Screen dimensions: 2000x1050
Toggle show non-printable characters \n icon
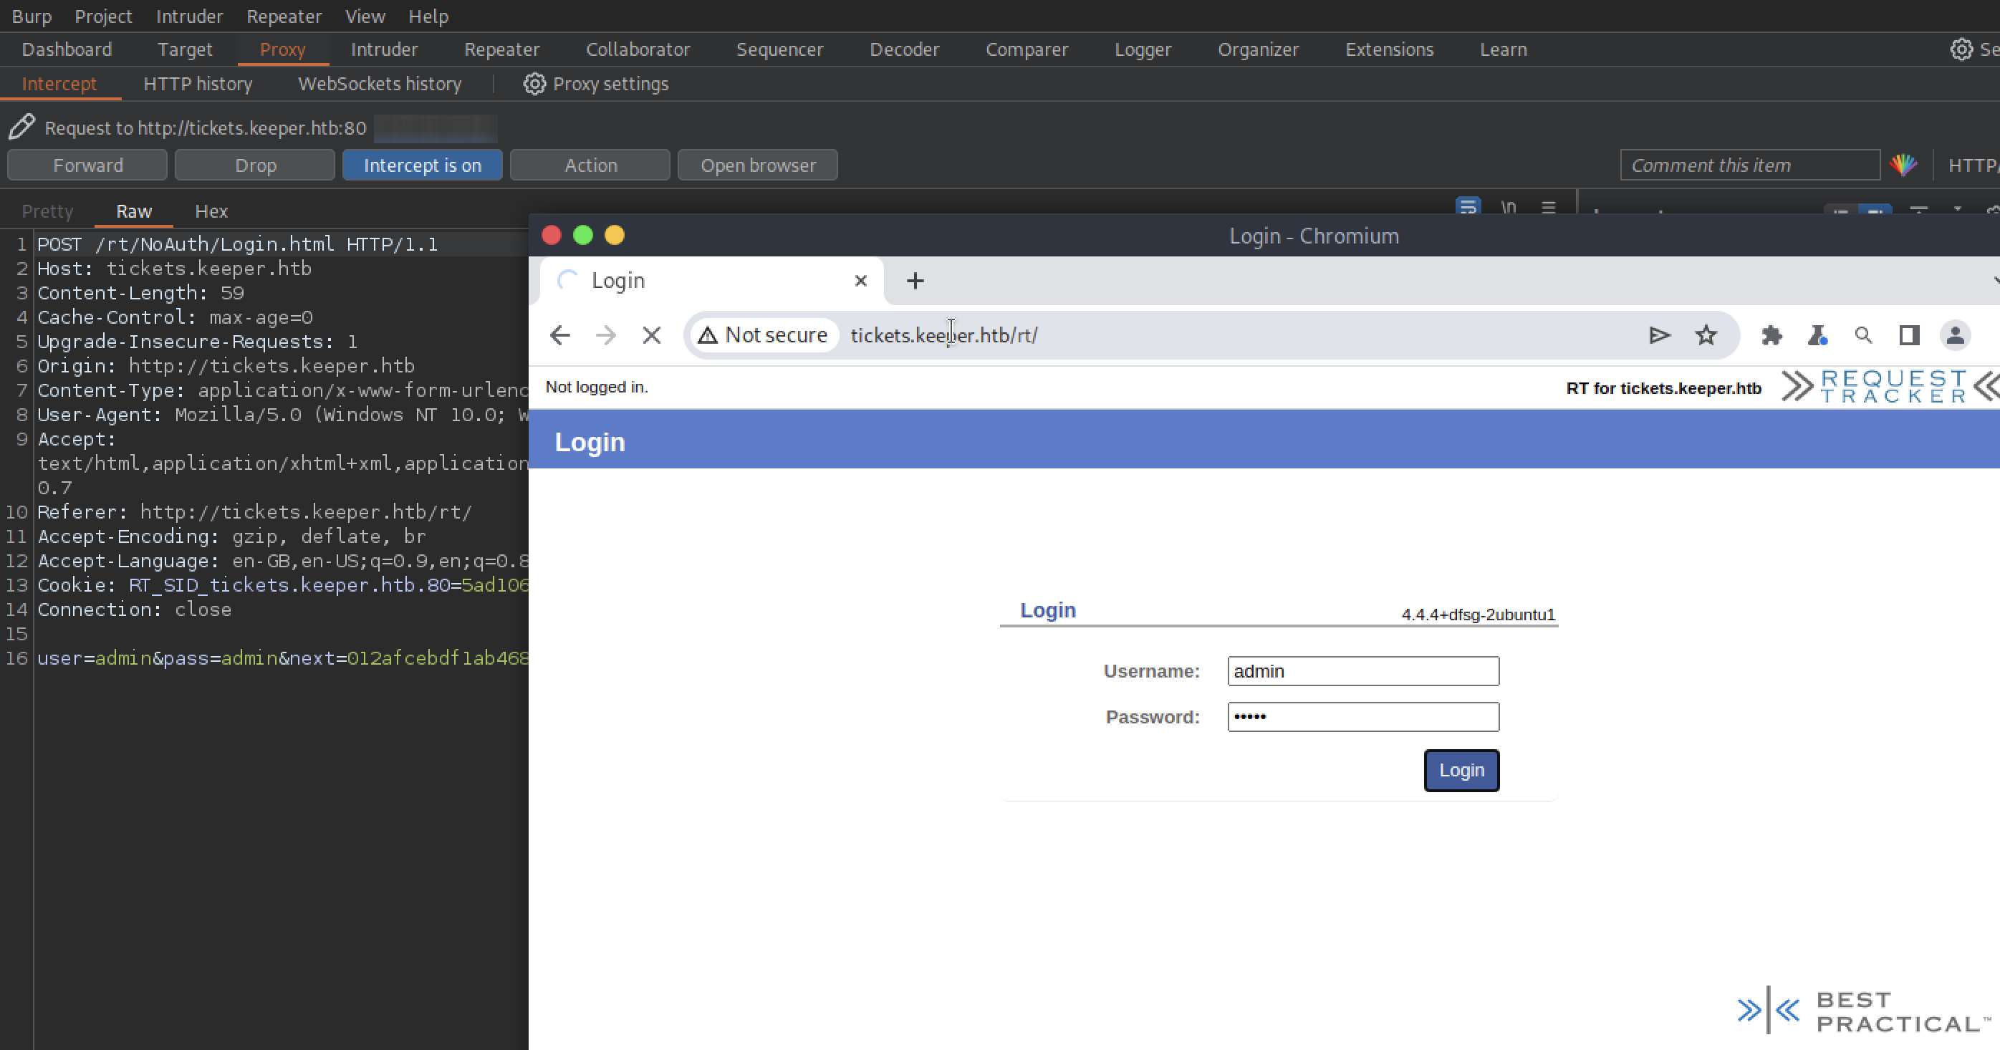(1509, 207)
